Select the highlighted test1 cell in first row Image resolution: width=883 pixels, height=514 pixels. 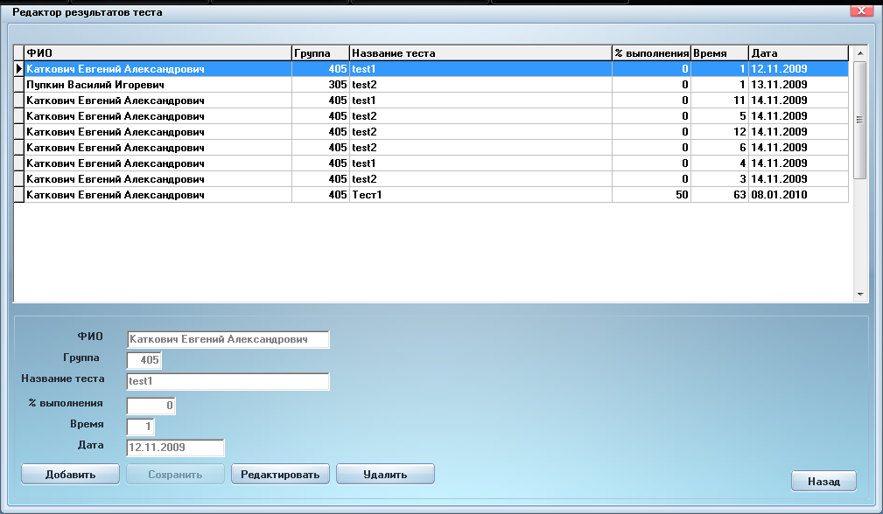[x=480, y=68]
